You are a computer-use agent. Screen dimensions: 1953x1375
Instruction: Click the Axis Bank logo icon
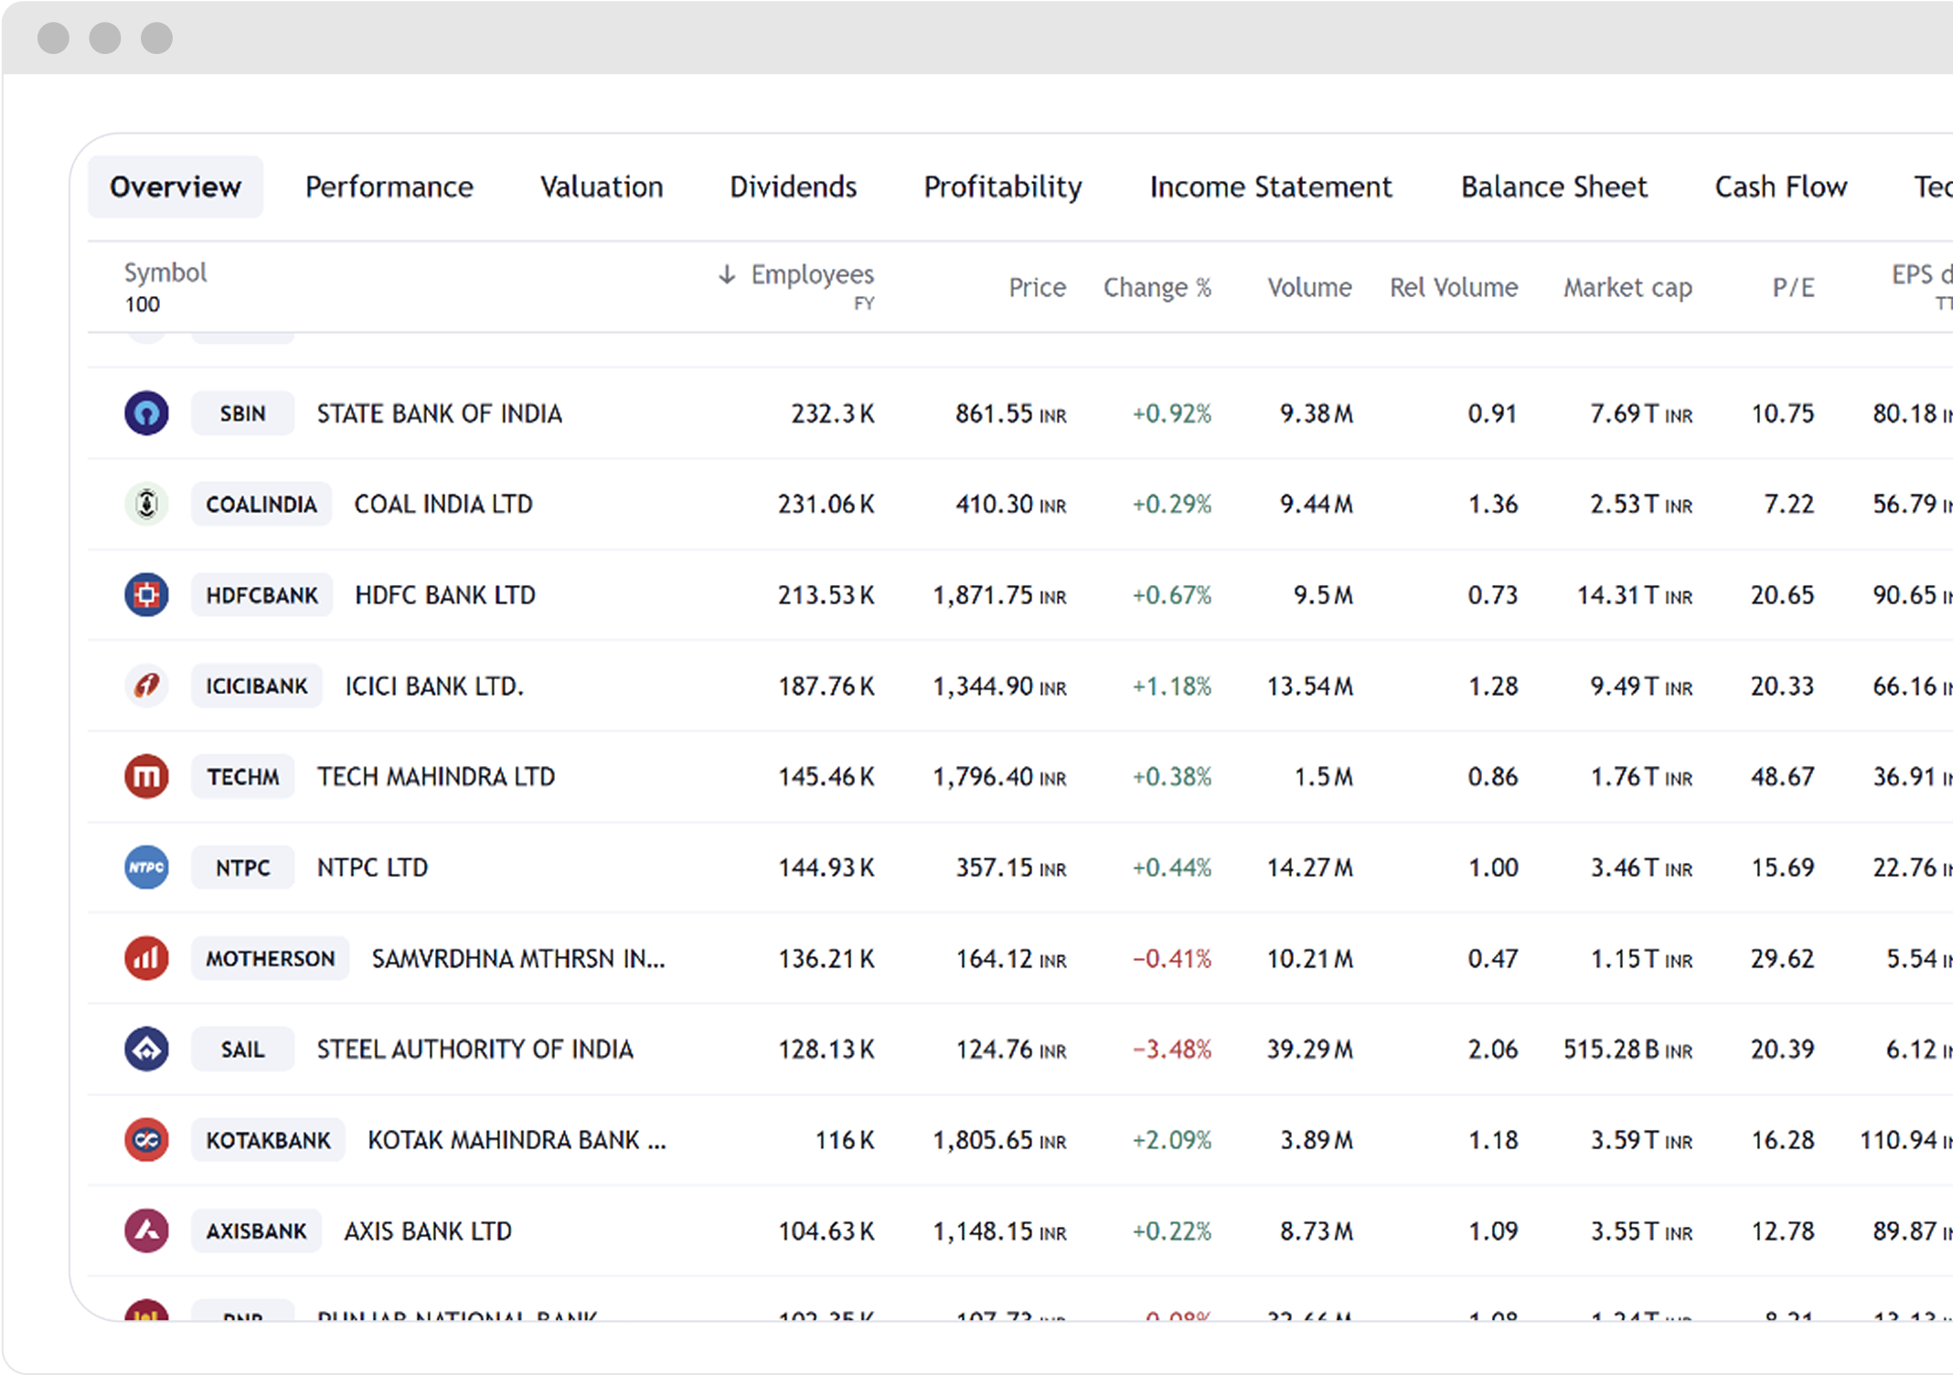click(x=146, y=1231)
